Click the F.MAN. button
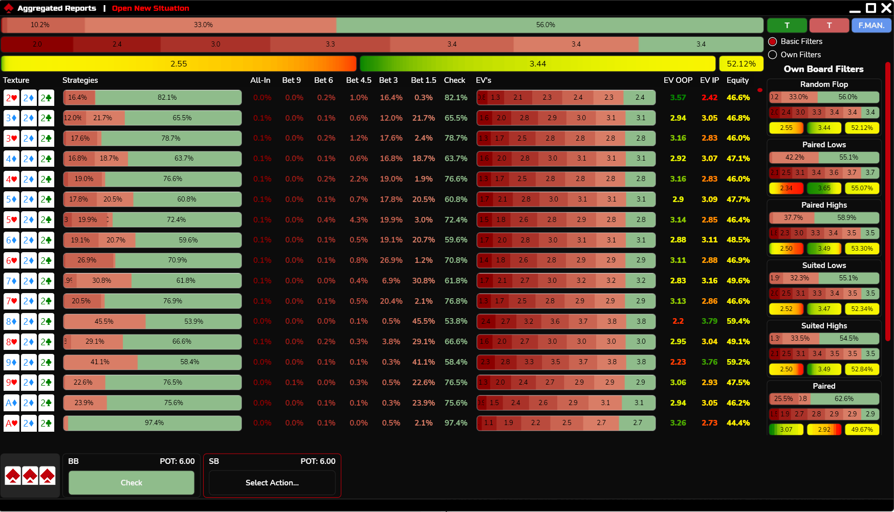The image size is (894, 512). (871, 25)
